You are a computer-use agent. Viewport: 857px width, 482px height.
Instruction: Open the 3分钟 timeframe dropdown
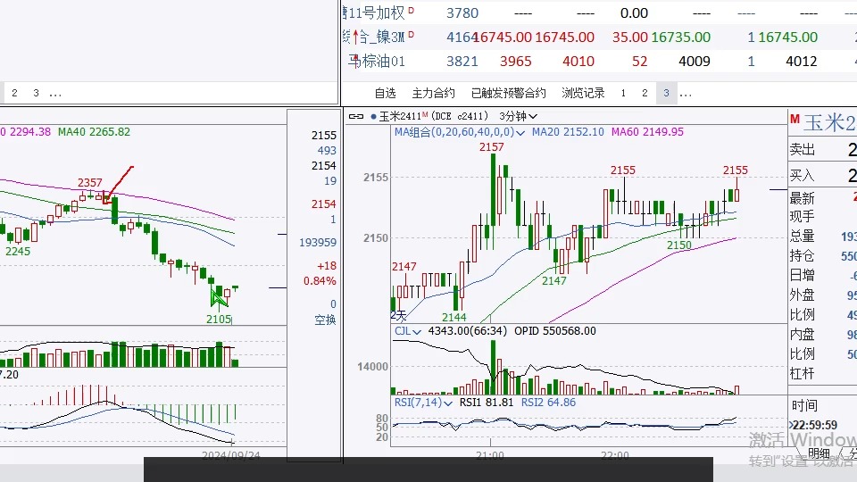[519, 116]
